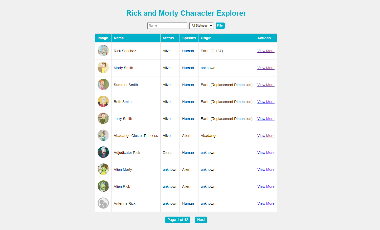Click Rick Sanchez's avatar image
Screen dimensions: 380x230
point(103,51)
